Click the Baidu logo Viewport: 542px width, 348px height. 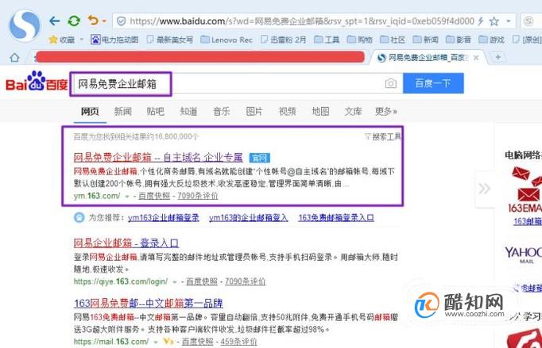coord(37,82)
